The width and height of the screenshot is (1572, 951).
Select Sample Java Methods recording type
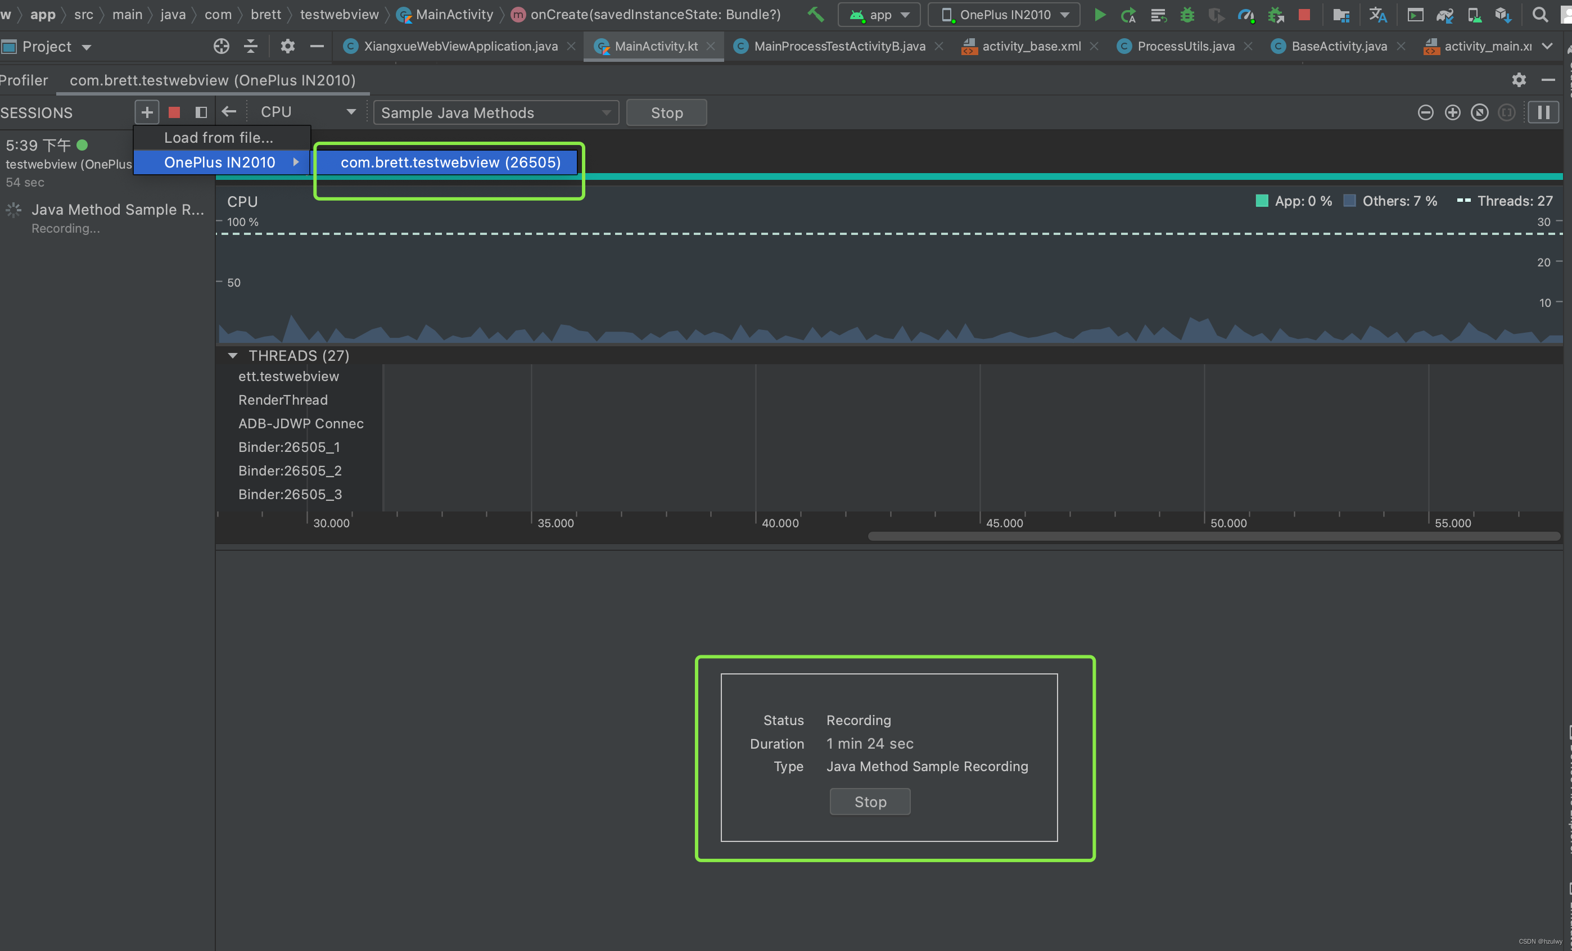pos(494,112)
